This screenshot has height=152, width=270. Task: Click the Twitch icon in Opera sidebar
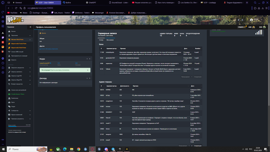pos(3,38)
